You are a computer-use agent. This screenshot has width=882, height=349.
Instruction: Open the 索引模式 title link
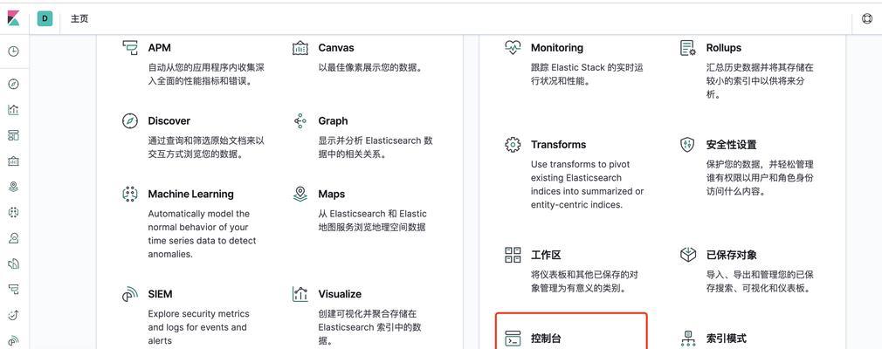[x=727, y=339]
